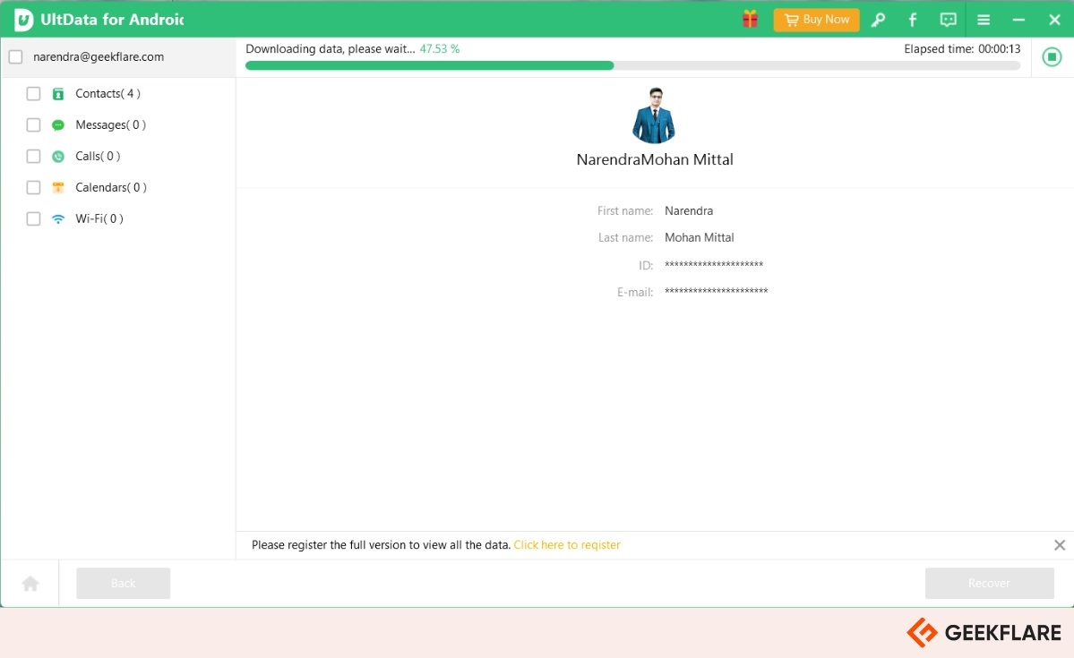Image resolution: width=1074 pixels, height=658 pixels.
Task: Click the NarendraMohan Mittal name heading
Action: click(655, 159)
